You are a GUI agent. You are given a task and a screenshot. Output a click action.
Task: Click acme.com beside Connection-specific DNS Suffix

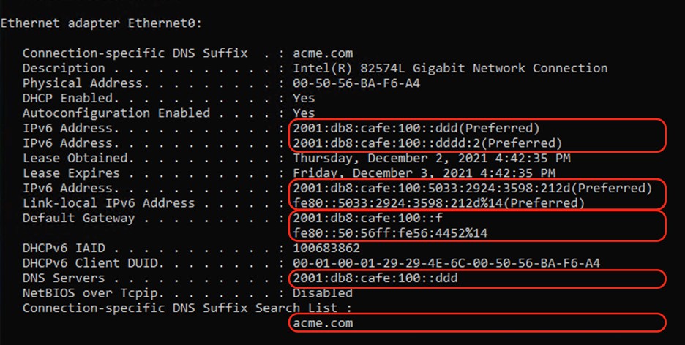point(322,53)
